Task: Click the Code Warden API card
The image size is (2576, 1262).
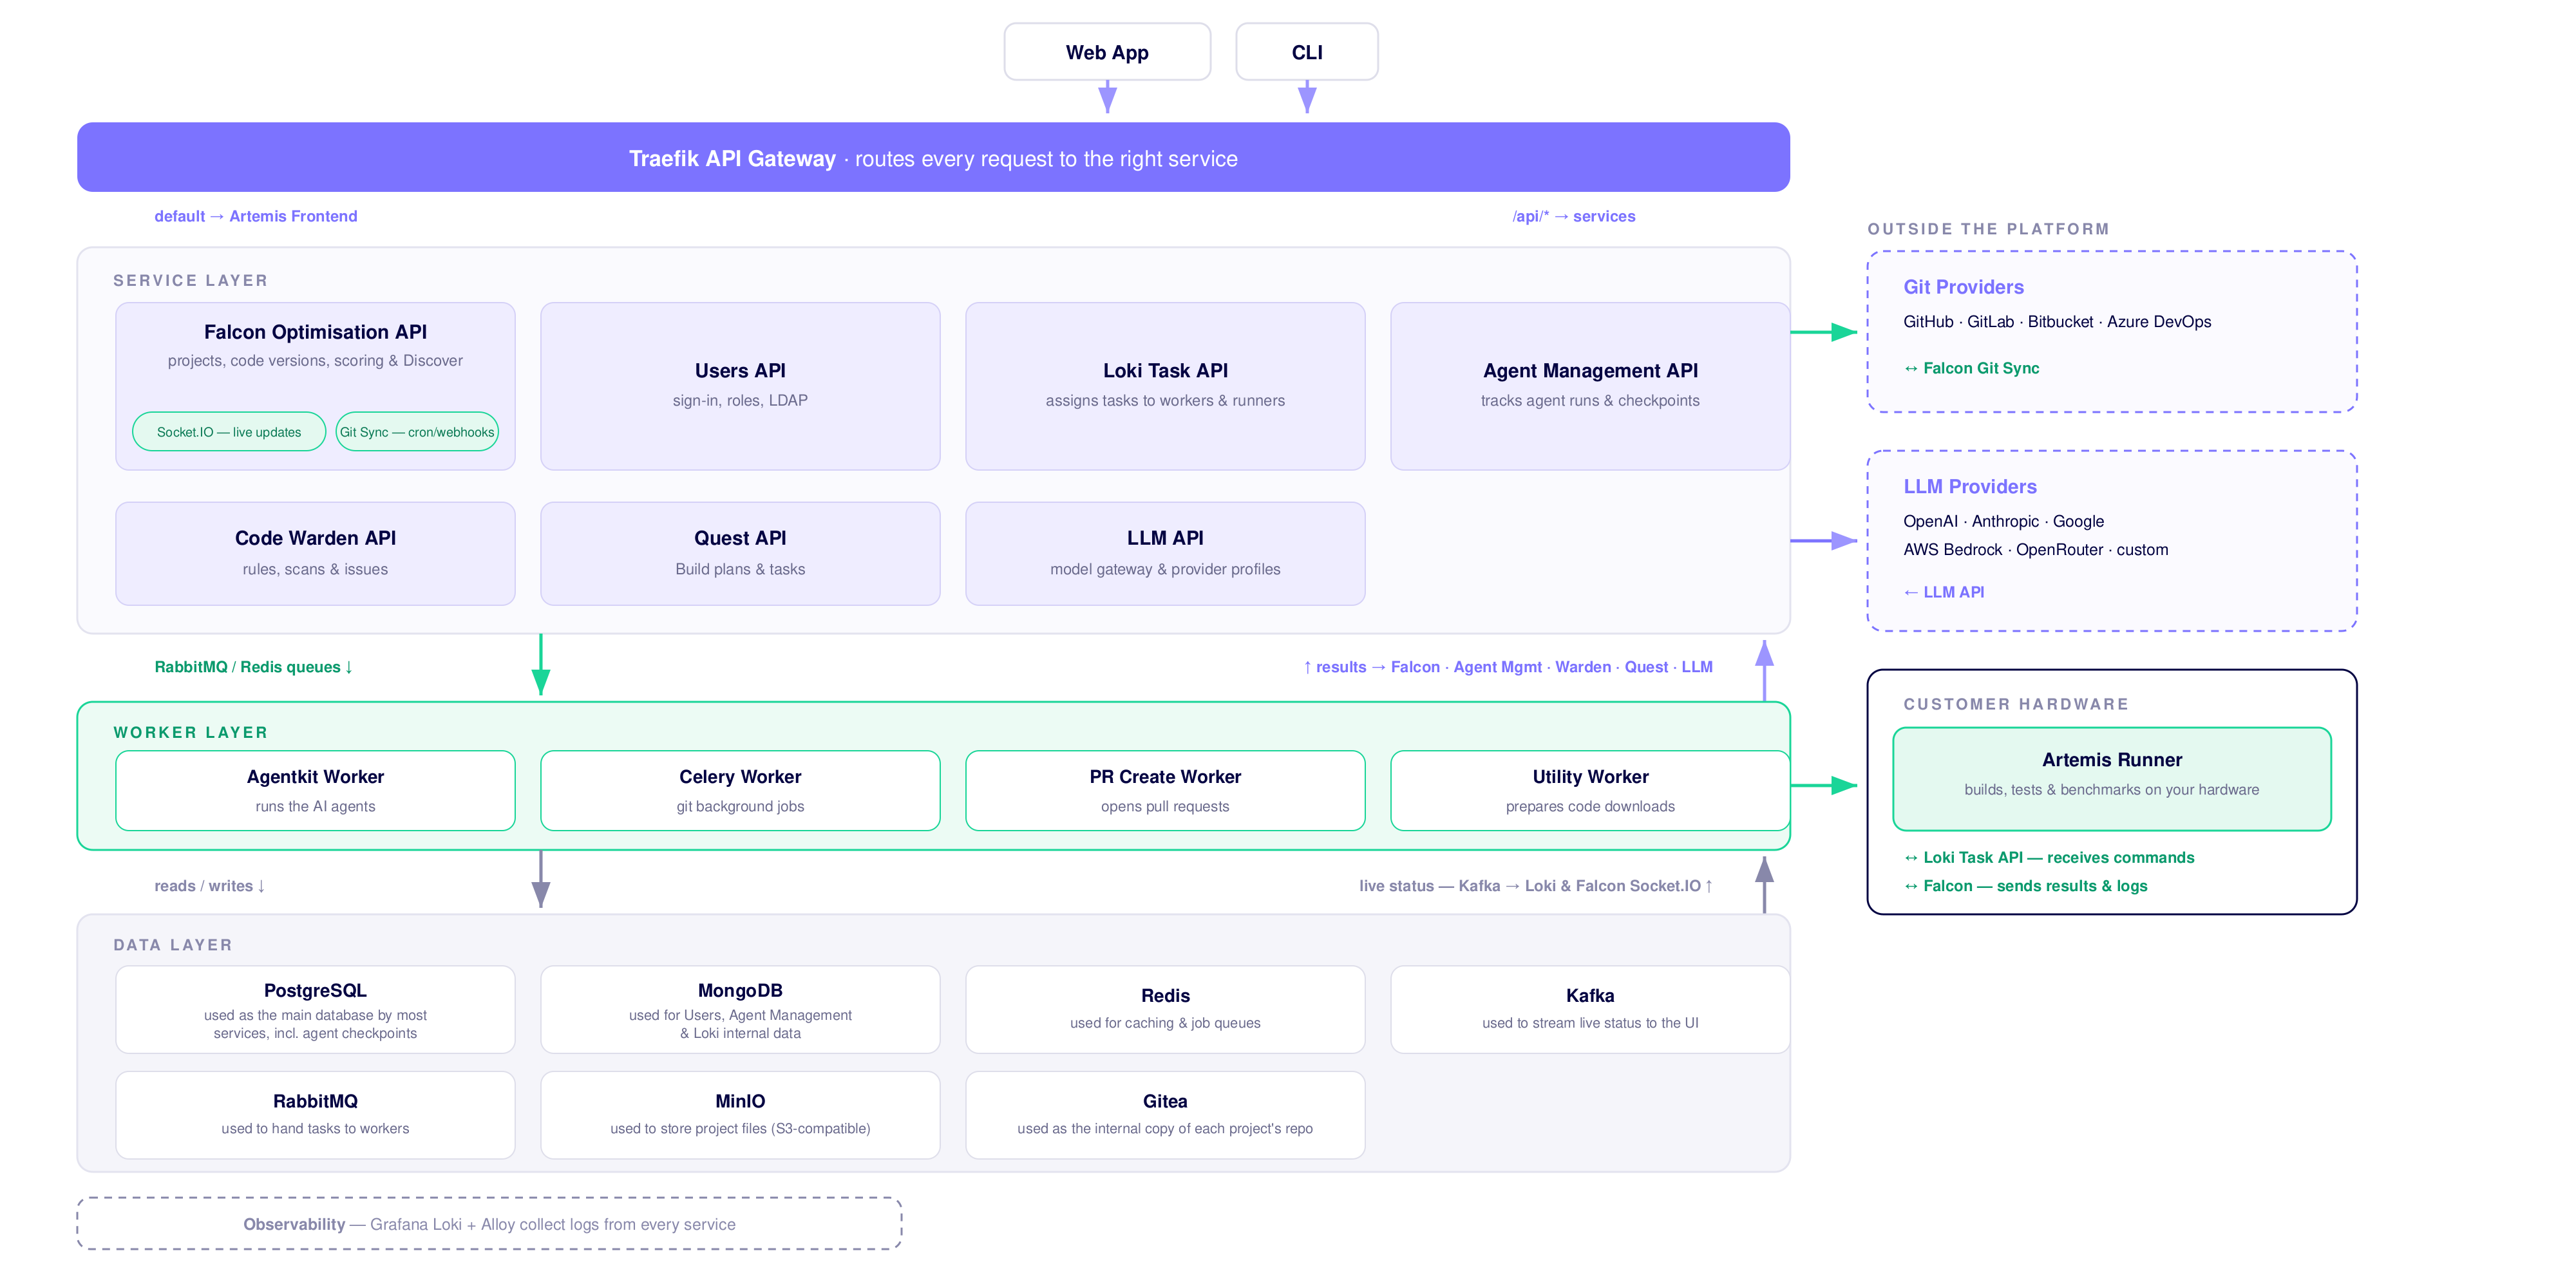Action: click(315, 553)
